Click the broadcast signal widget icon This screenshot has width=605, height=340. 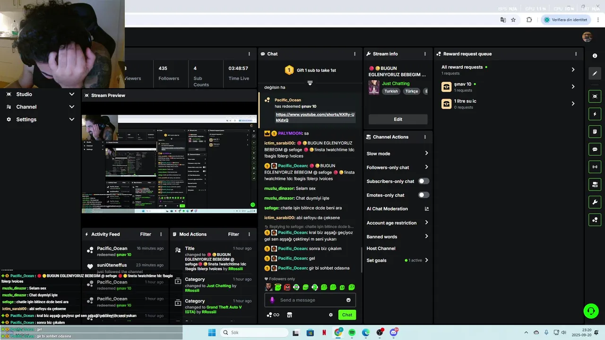point(595,167)
